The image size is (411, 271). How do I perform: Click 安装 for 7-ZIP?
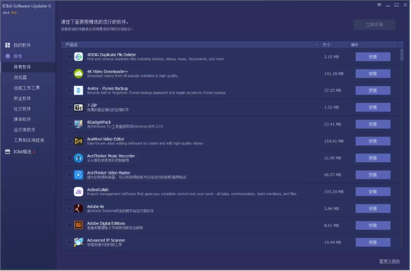point(373,107)
